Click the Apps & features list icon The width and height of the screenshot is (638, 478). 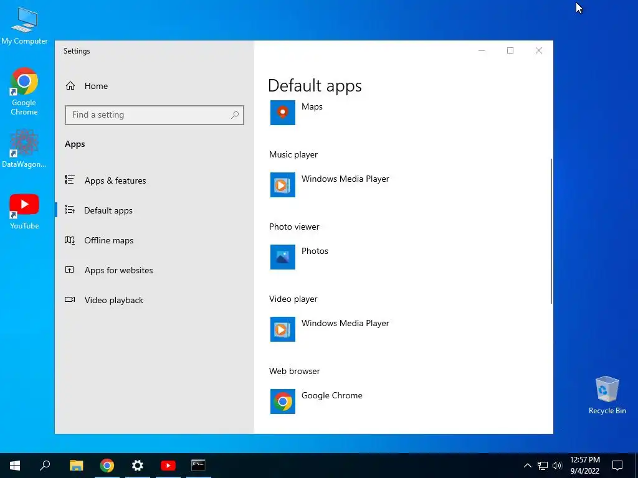click(70, 180)
